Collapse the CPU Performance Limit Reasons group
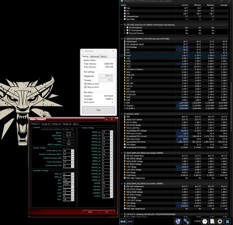This screenshot has height=225, width=233. coord(122,25)
